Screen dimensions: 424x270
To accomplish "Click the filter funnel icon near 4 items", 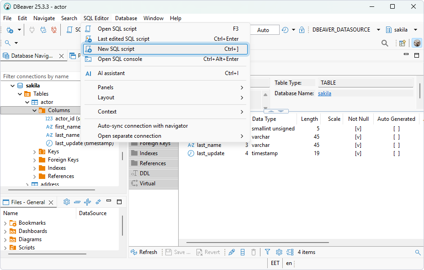I will point(267,252).
